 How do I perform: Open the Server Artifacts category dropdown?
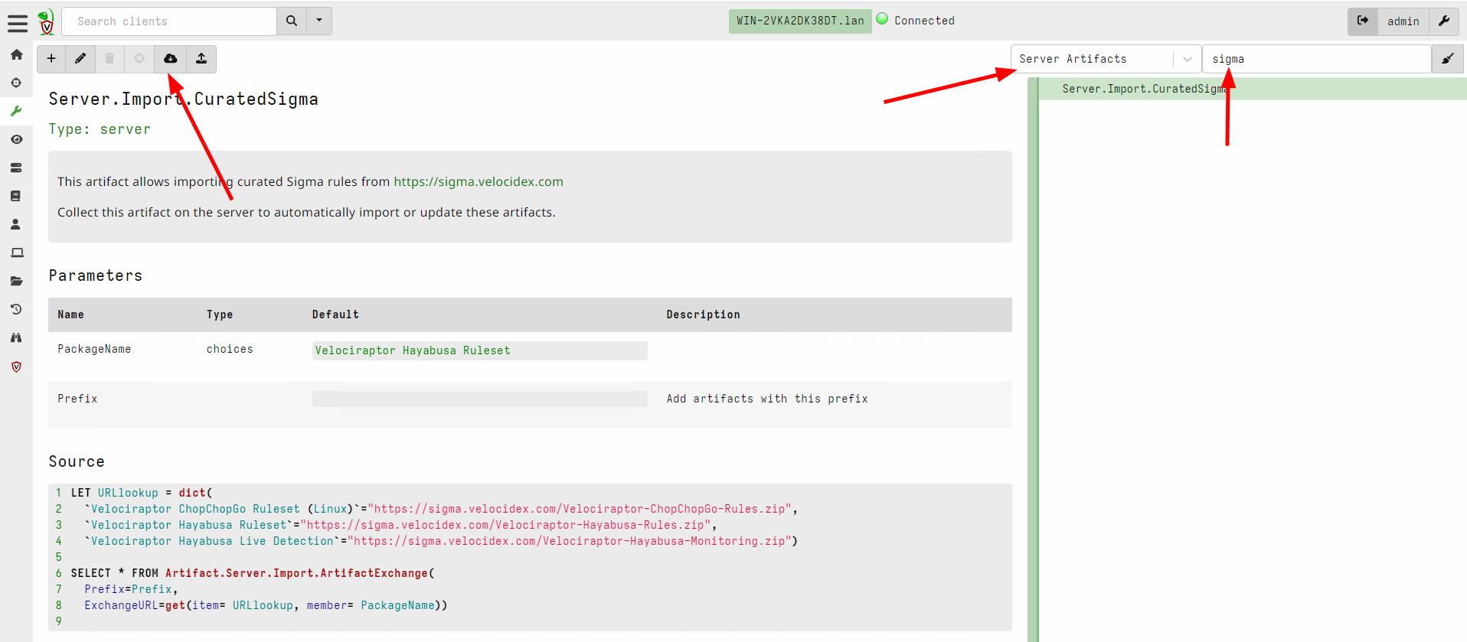tap(1106, 59)
